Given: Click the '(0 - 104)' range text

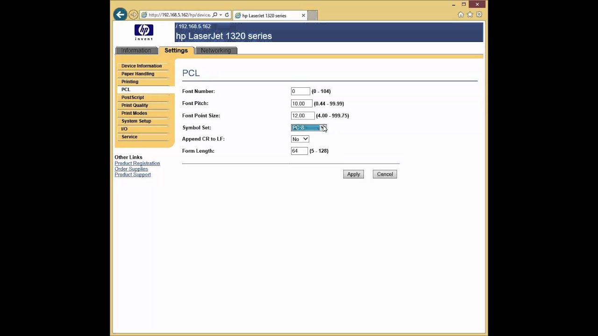Looking at the screenshot, I should pyautogui.click(x=321, y=91).
